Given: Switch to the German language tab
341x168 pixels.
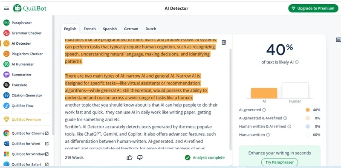Looking at the screenshot, I should (131, 29).
